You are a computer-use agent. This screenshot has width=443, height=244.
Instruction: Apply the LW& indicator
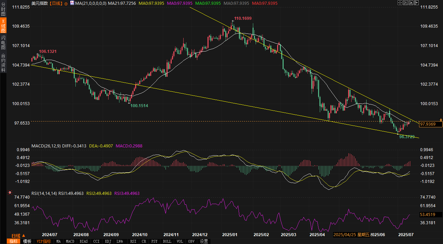tap(120, 241)
